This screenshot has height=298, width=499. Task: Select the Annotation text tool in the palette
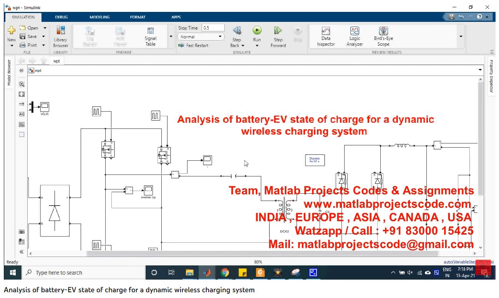[x=22, y=114]
